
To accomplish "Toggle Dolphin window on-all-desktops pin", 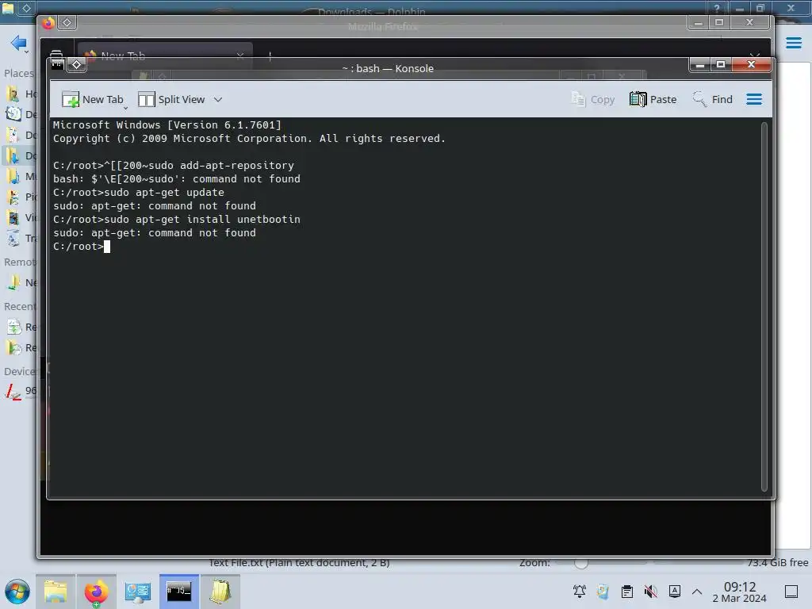I will coord(26,8).
